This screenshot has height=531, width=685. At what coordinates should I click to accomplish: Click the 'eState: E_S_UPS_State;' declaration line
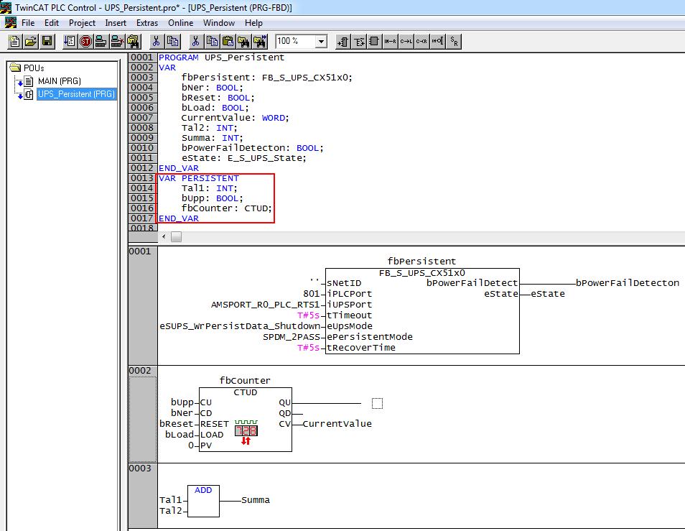[243, 158]
